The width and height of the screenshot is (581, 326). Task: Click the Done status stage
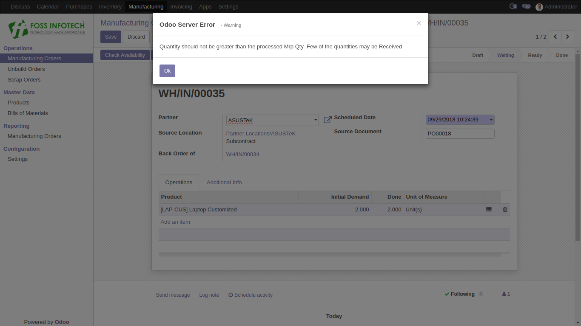pos(562,55)
